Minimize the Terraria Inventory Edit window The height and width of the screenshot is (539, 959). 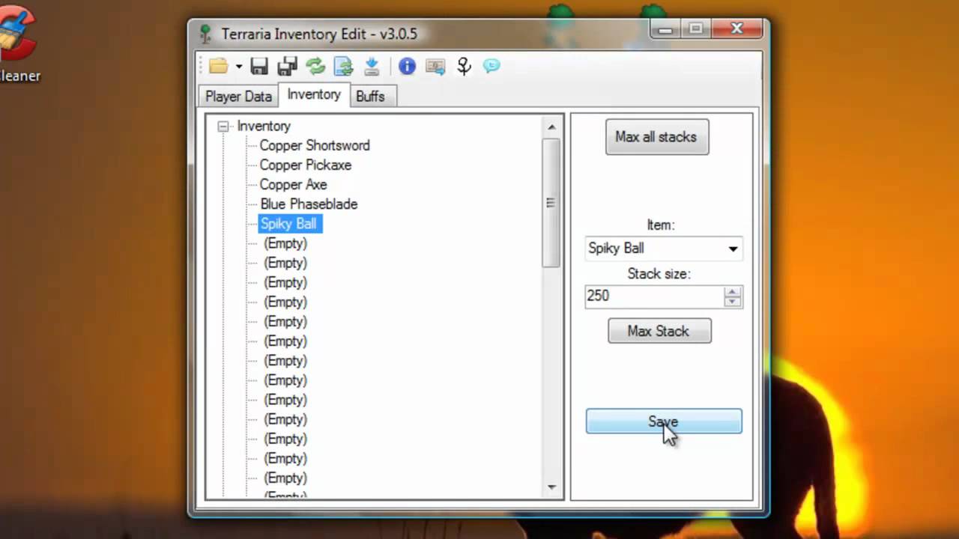(665, 29)
